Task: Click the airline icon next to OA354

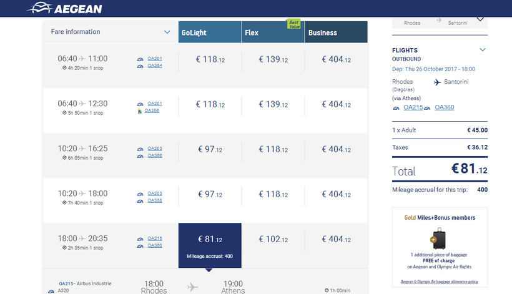Action: click(140, 66)
